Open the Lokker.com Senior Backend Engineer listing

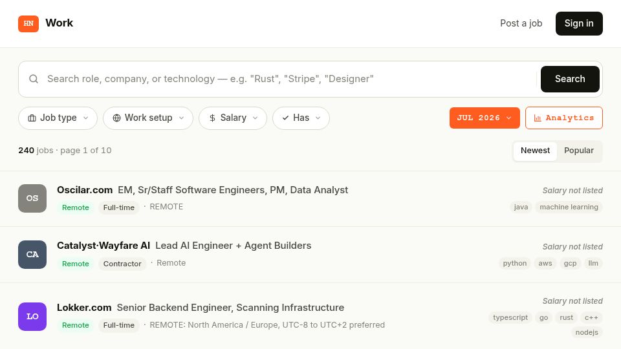tap(230, 308)
